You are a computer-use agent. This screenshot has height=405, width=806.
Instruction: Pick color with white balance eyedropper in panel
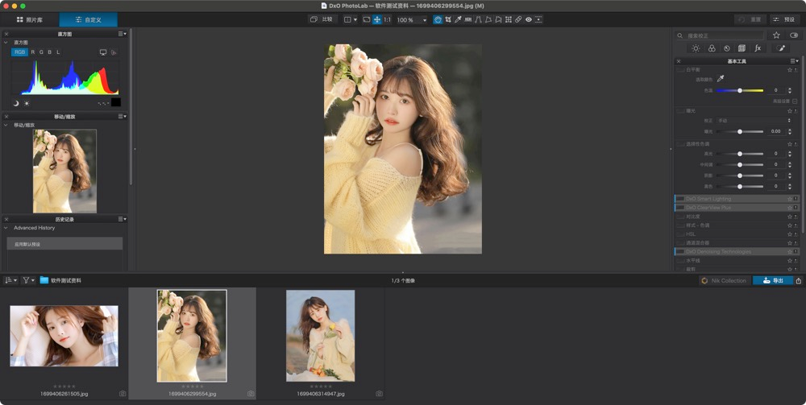pos(721,79)
